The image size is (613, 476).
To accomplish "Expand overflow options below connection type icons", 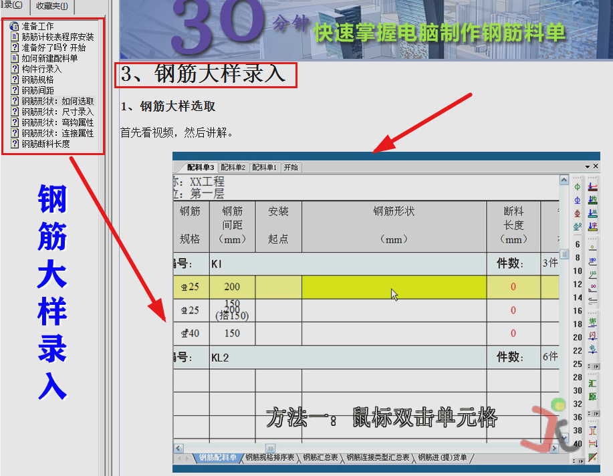I will click(x=594, y=366).
